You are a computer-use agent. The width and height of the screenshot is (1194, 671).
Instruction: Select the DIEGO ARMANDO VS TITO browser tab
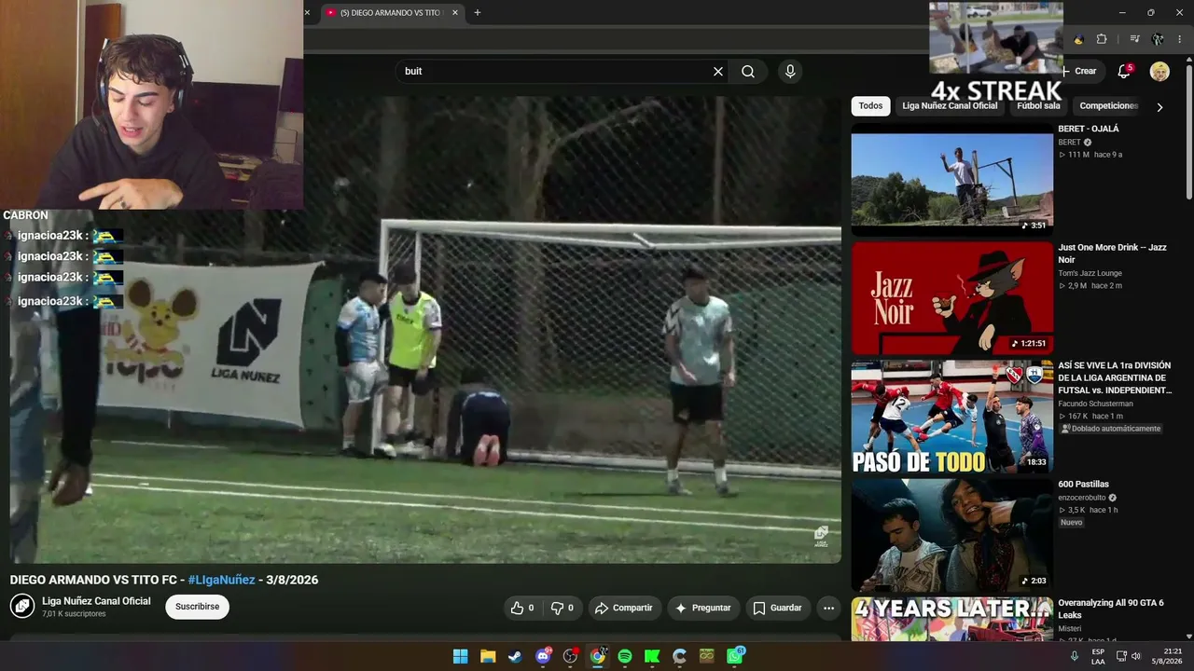point(393,13)
